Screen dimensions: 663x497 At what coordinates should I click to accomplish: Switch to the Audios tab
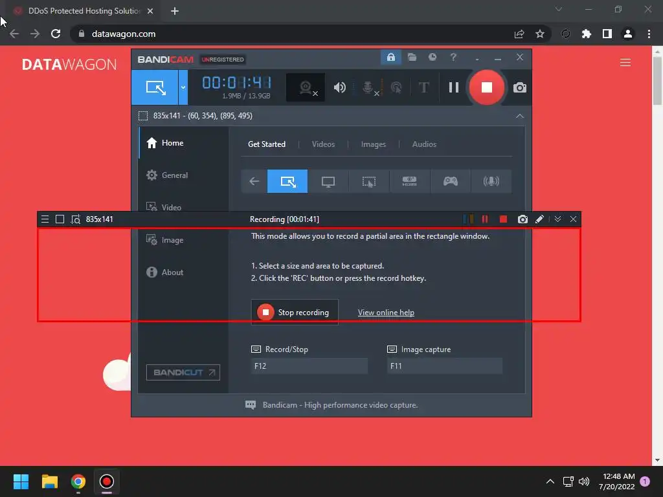pyautogui.click(x=424, y=144)
